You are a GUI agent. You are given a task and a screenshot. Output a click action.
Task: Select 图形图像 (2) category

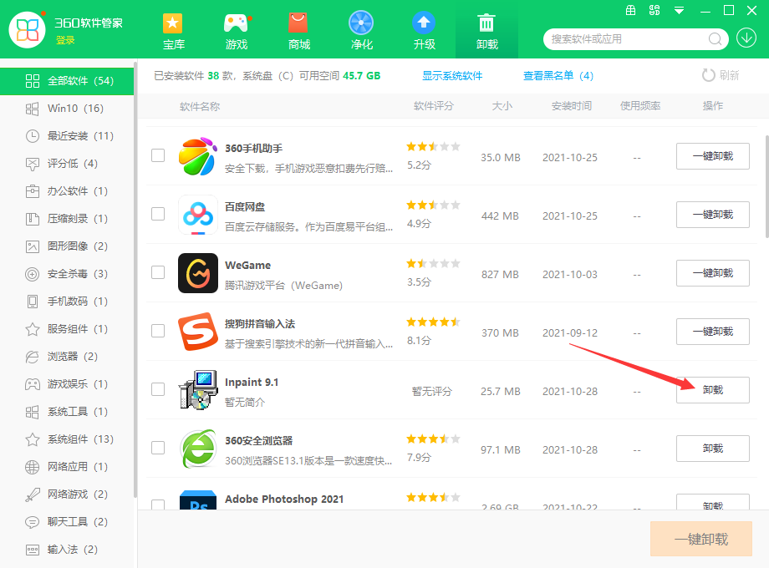point(67,246)
